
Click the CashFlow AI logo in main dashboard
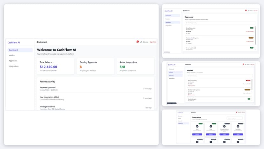14,43
